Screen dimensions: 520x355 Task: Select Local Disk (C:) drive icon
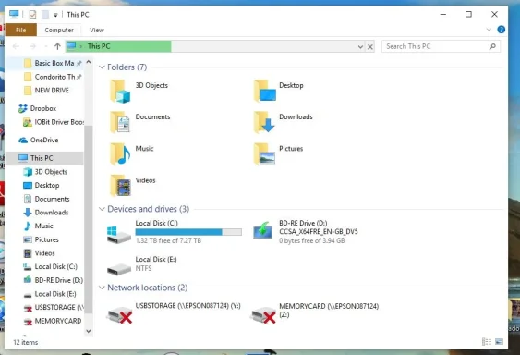[x=119, y=234]
